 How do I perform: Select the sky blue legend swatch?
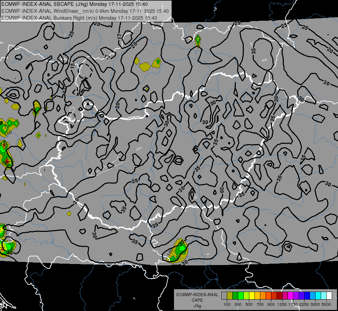pyautogui.click(x=312, y=296)
